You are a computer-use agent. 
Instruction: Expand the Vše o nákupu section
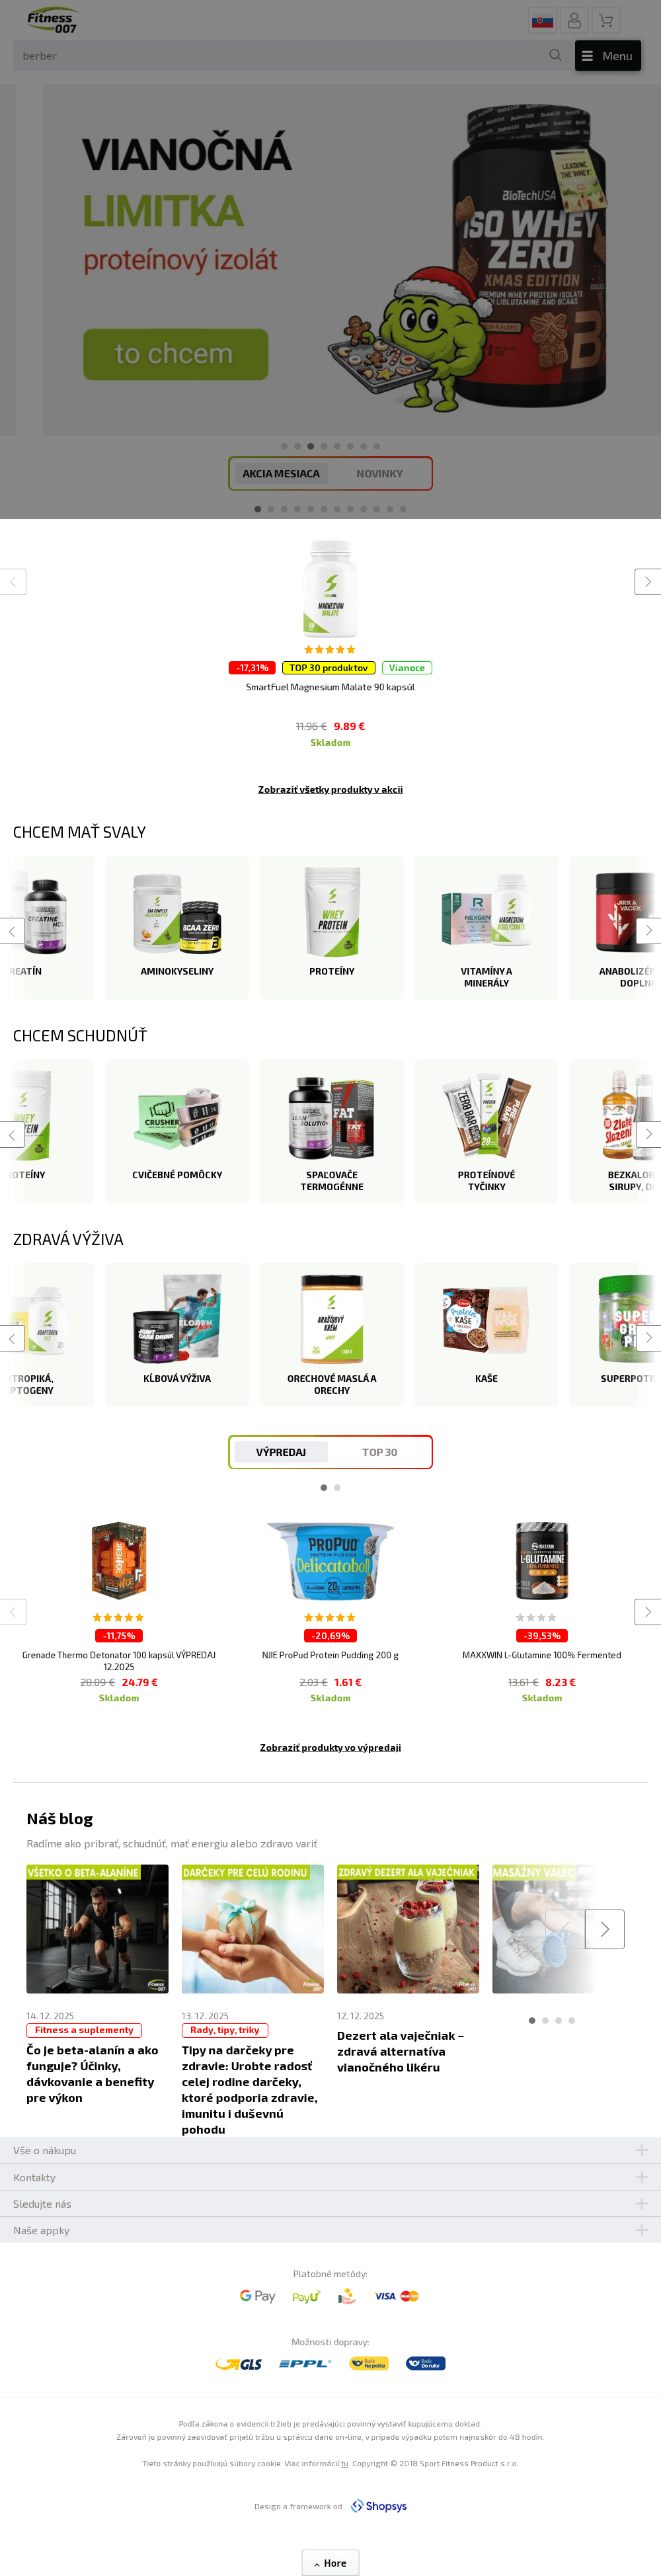point(330,2150)
